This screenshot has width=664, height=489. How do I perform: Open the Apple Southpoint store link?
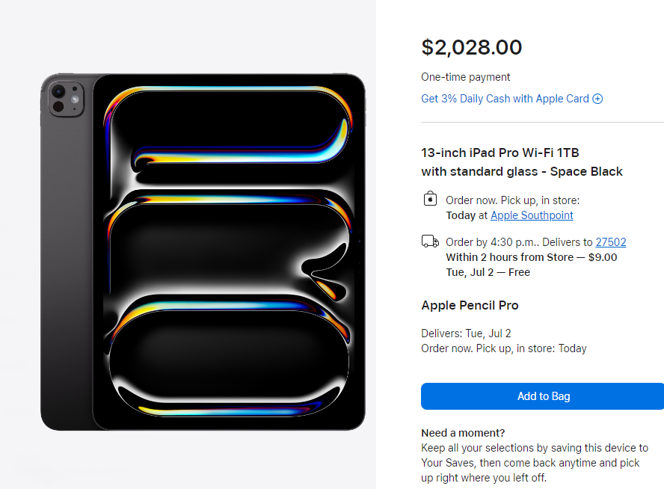point(532,215)
